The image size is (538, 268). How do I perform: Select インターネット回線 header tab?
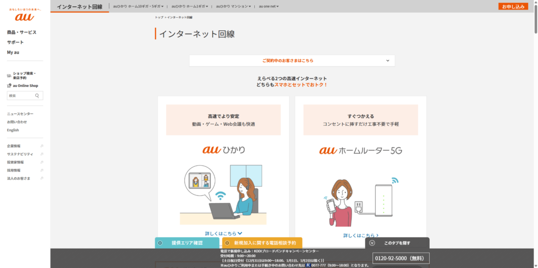click(80, 6)
